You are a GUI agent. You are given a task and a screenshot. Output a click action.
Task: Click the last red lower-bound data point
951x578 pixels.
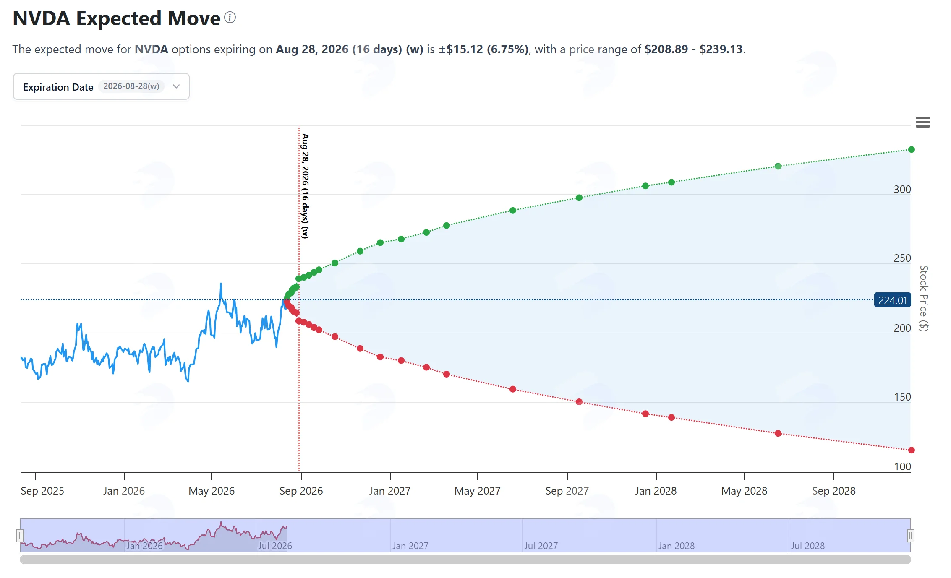[x=912, y=450]
